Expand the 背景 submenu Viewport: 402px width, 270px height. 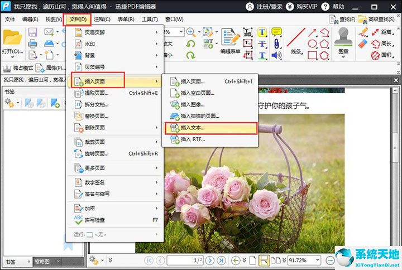115,55
